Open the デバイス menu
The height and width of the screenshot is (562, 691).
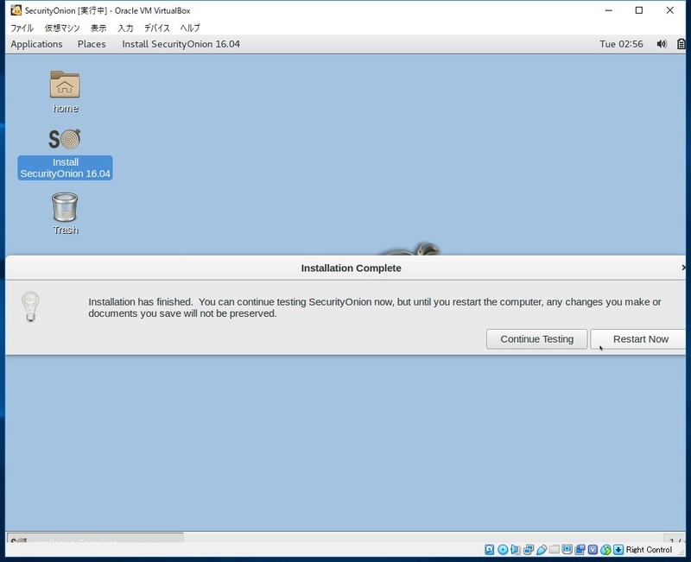(157, 28)
